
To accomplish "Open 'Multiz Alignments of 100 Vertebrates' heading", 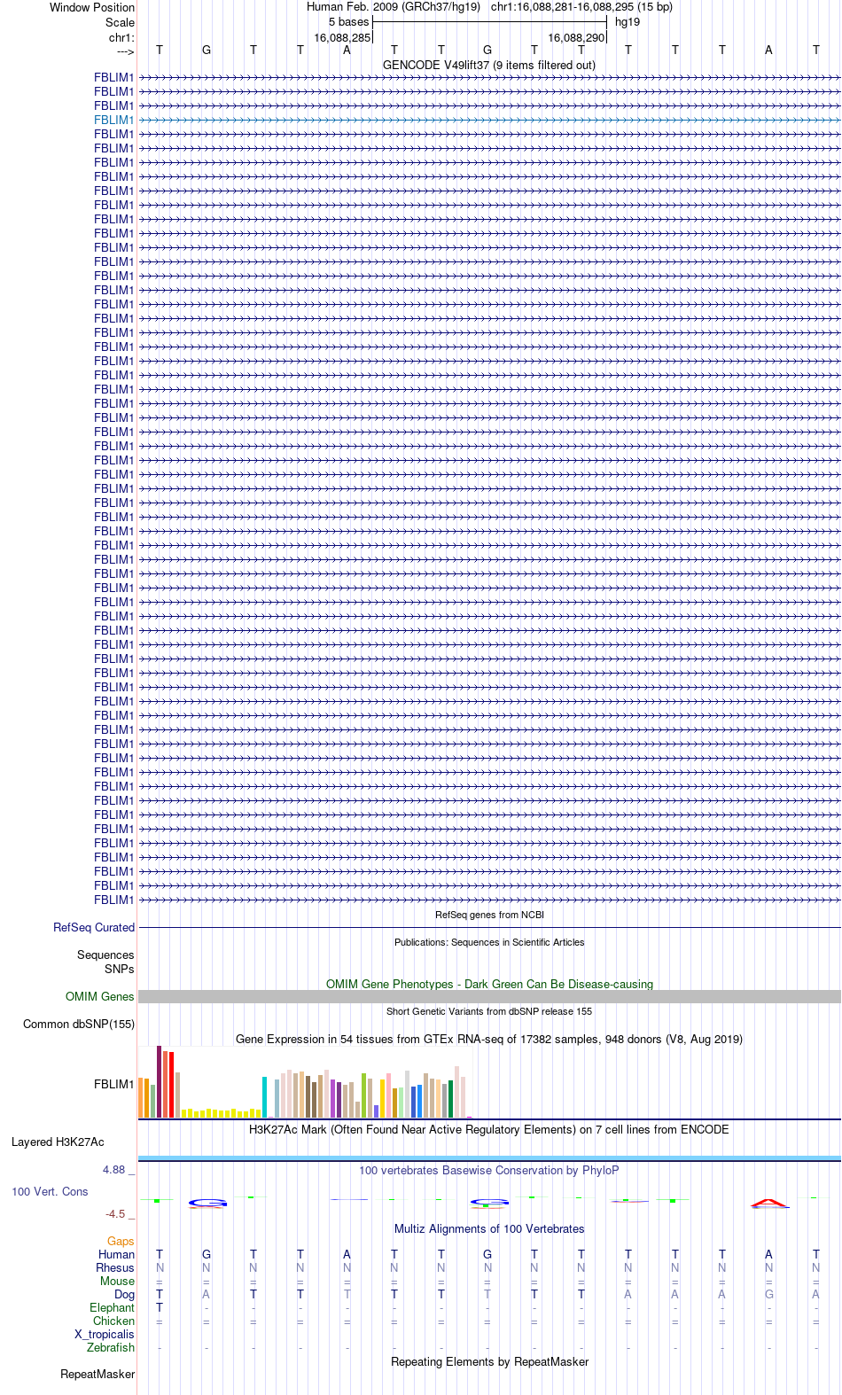I will pyautogui.click(x=489, y=1228).
